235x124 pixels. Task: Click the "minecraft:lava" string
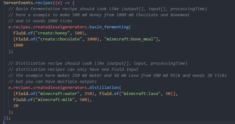(141, 94)
